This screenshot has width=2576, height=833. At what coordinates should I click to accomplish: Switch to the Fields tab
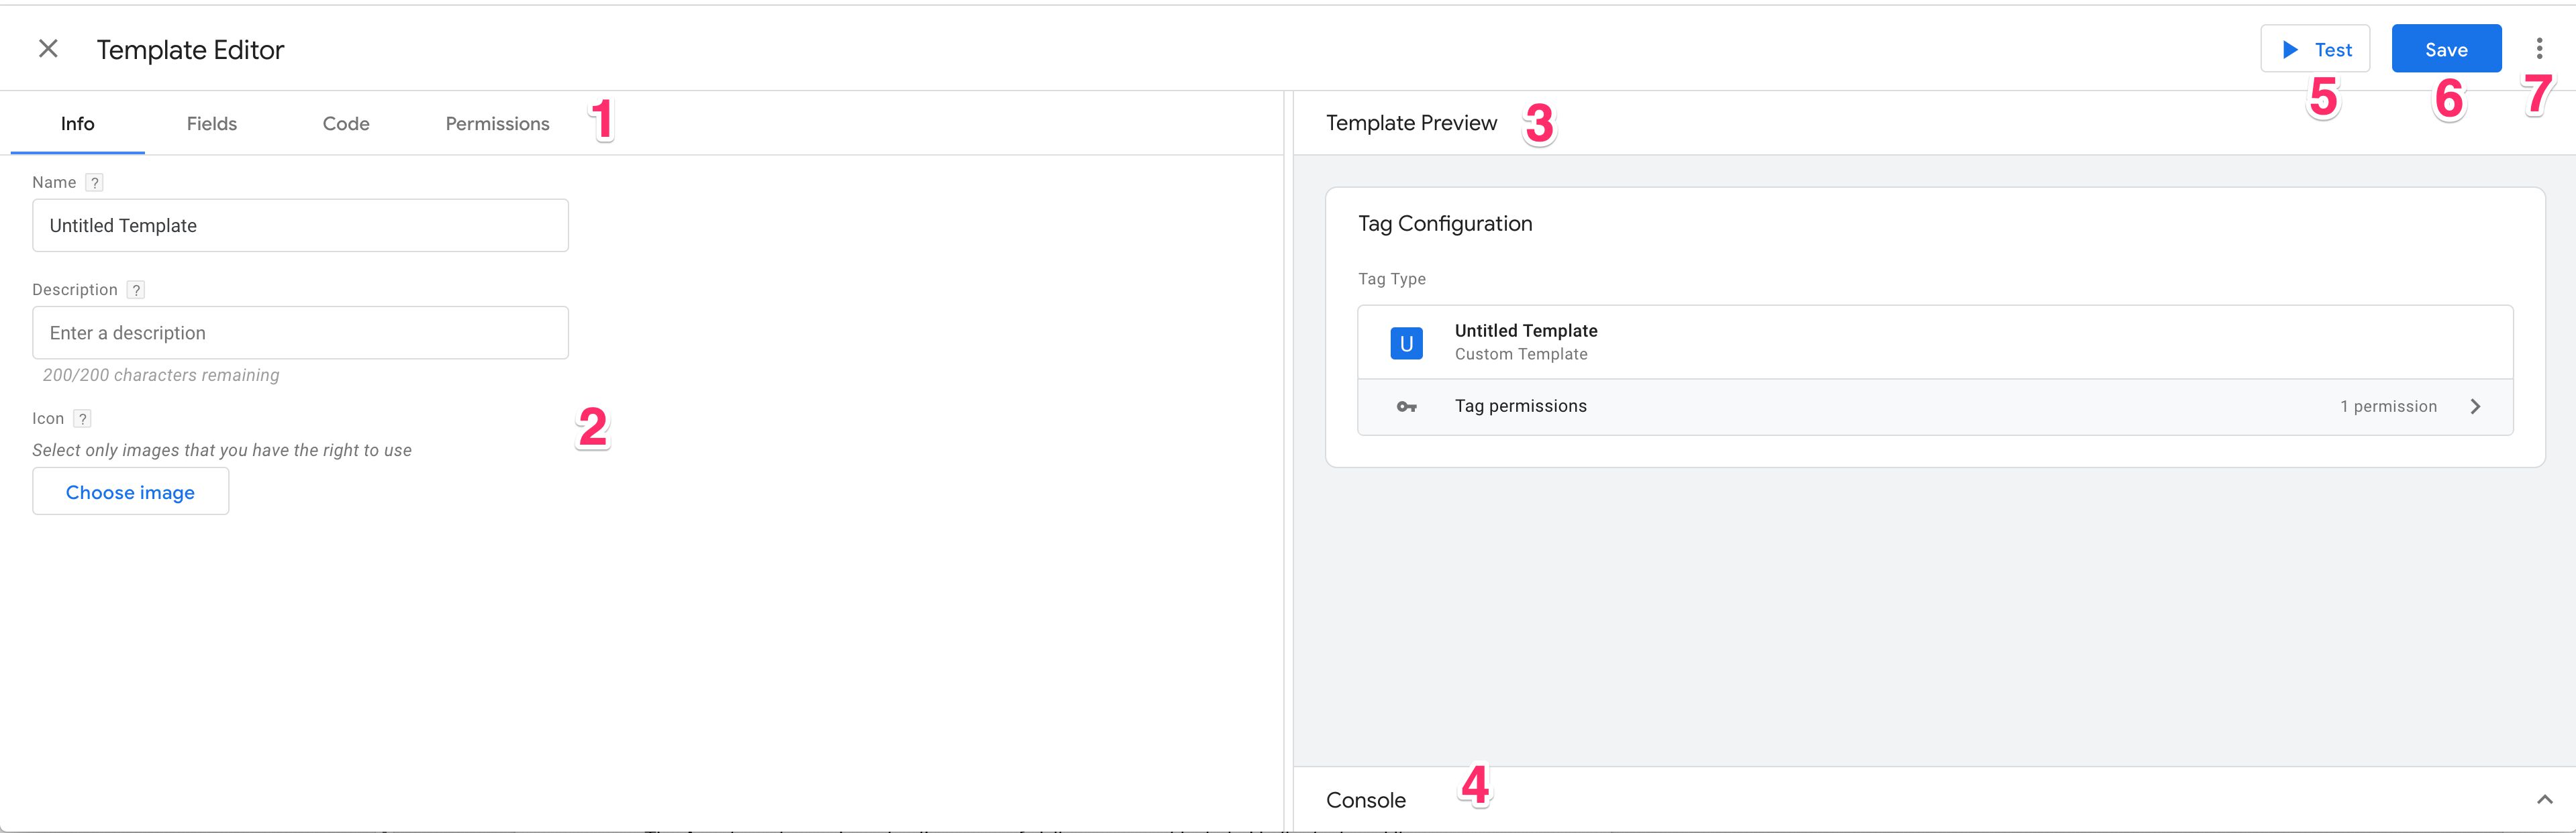(x=212, y=124)
